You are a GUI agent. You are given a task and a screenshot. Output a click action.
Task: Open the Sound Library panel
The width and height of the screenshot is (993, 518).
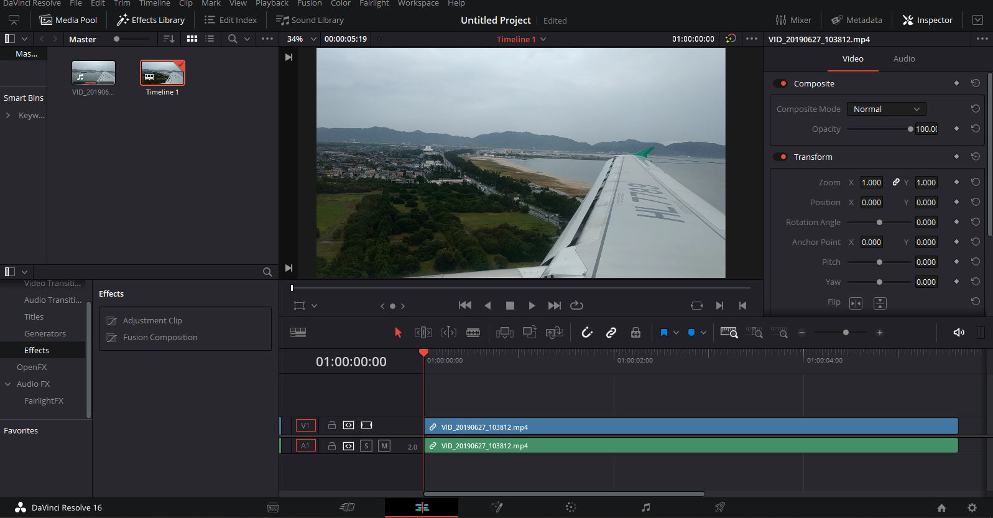pyautogui.click(x=310, y=20)
